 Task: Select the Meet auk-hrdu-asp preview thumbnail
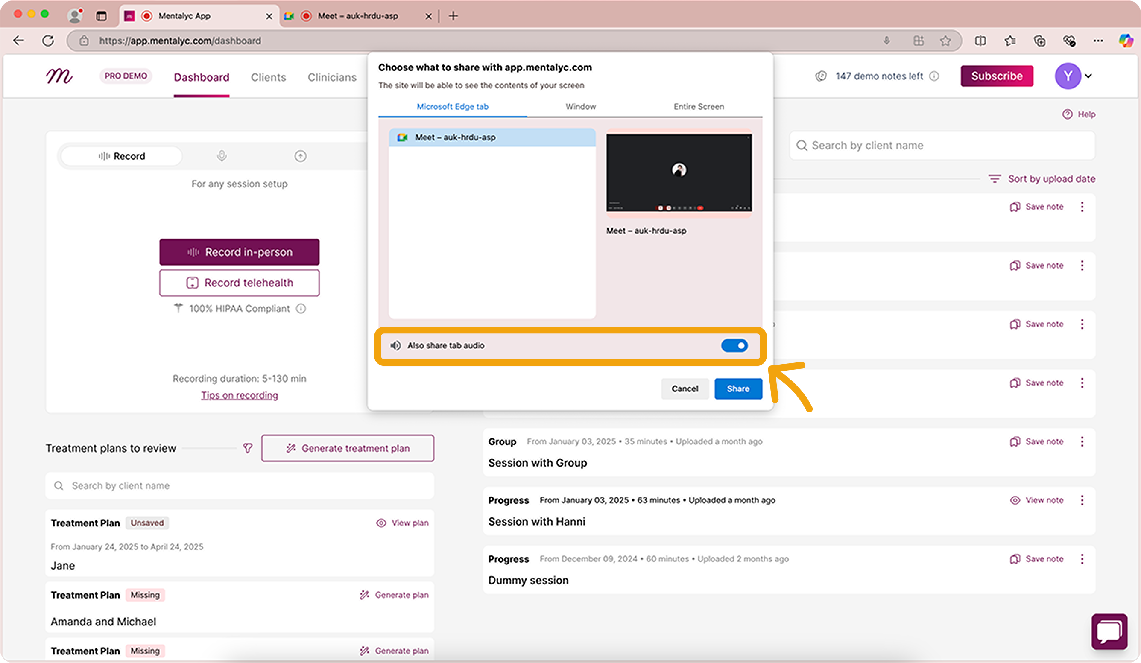(x=679, y=173)
